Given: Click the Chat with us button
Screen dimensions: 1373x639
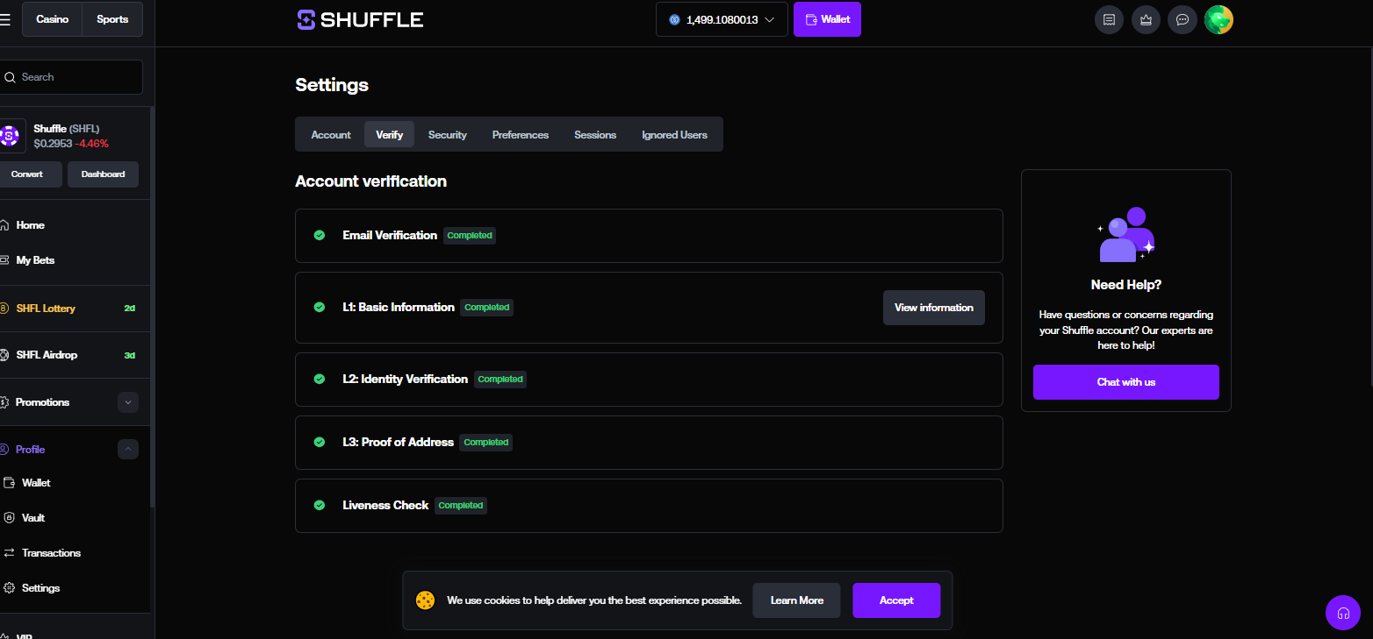Looking at the screenshot, I should (x=1126, y=382).
